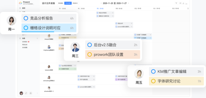
Task: Click the large avatar on 周三 card
Action: pos(75,47)
